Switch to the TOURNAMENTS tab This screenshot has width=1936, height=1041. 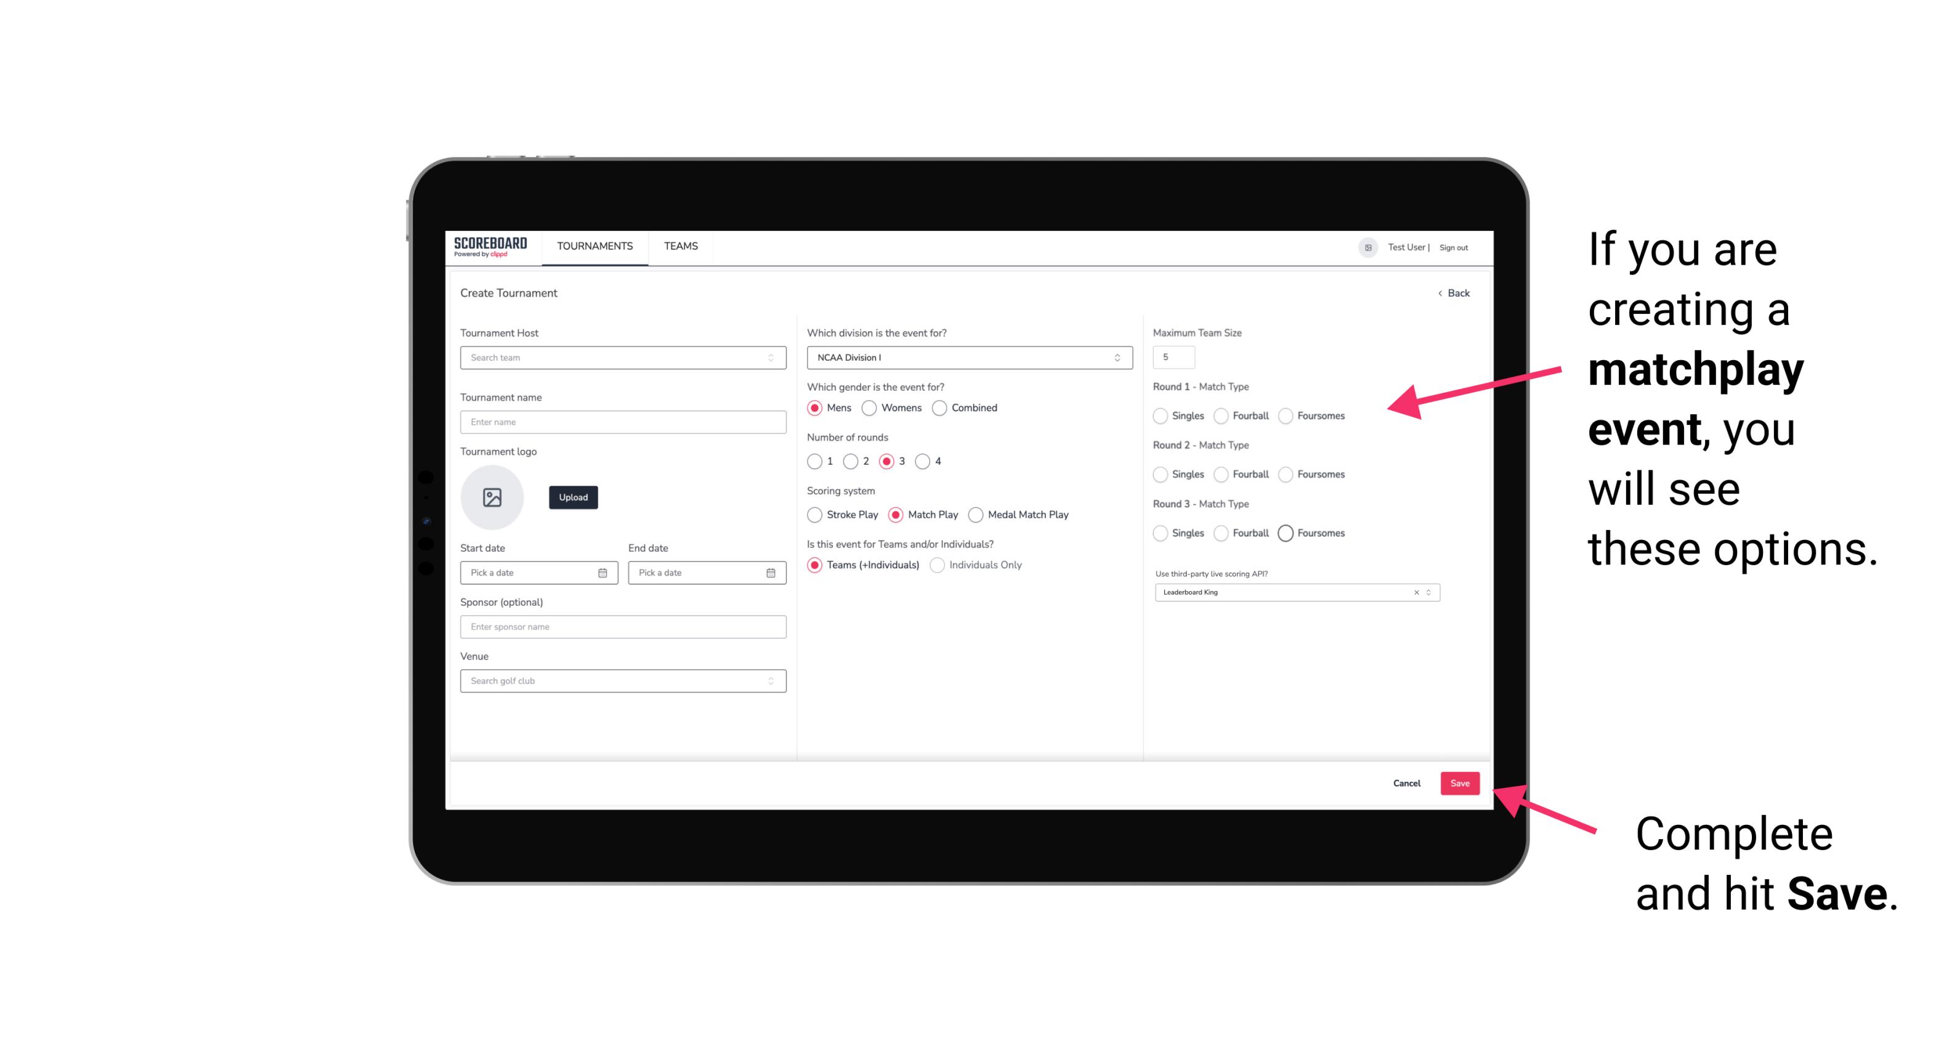click(595, 246)
